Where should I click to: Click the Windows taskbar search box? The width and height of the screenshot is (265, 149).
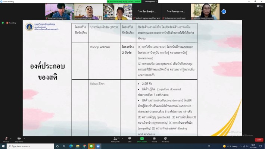[x=30, y=146]
